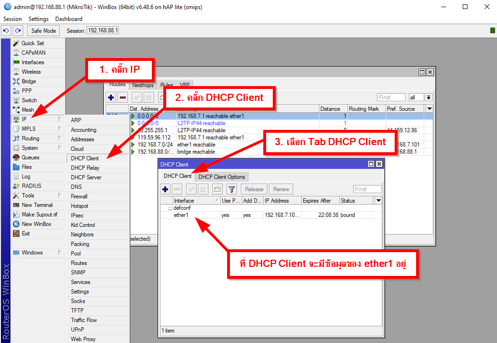Open Quick Set in sidebar
Screen dimensions: 497x343
point(38,43)
